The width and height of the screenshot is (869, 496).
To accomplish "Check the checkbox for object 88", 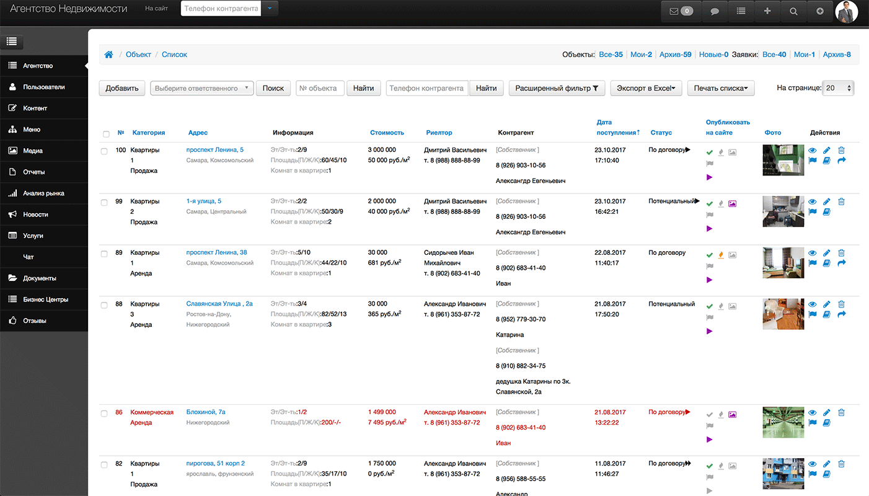I will click(104, 306).
